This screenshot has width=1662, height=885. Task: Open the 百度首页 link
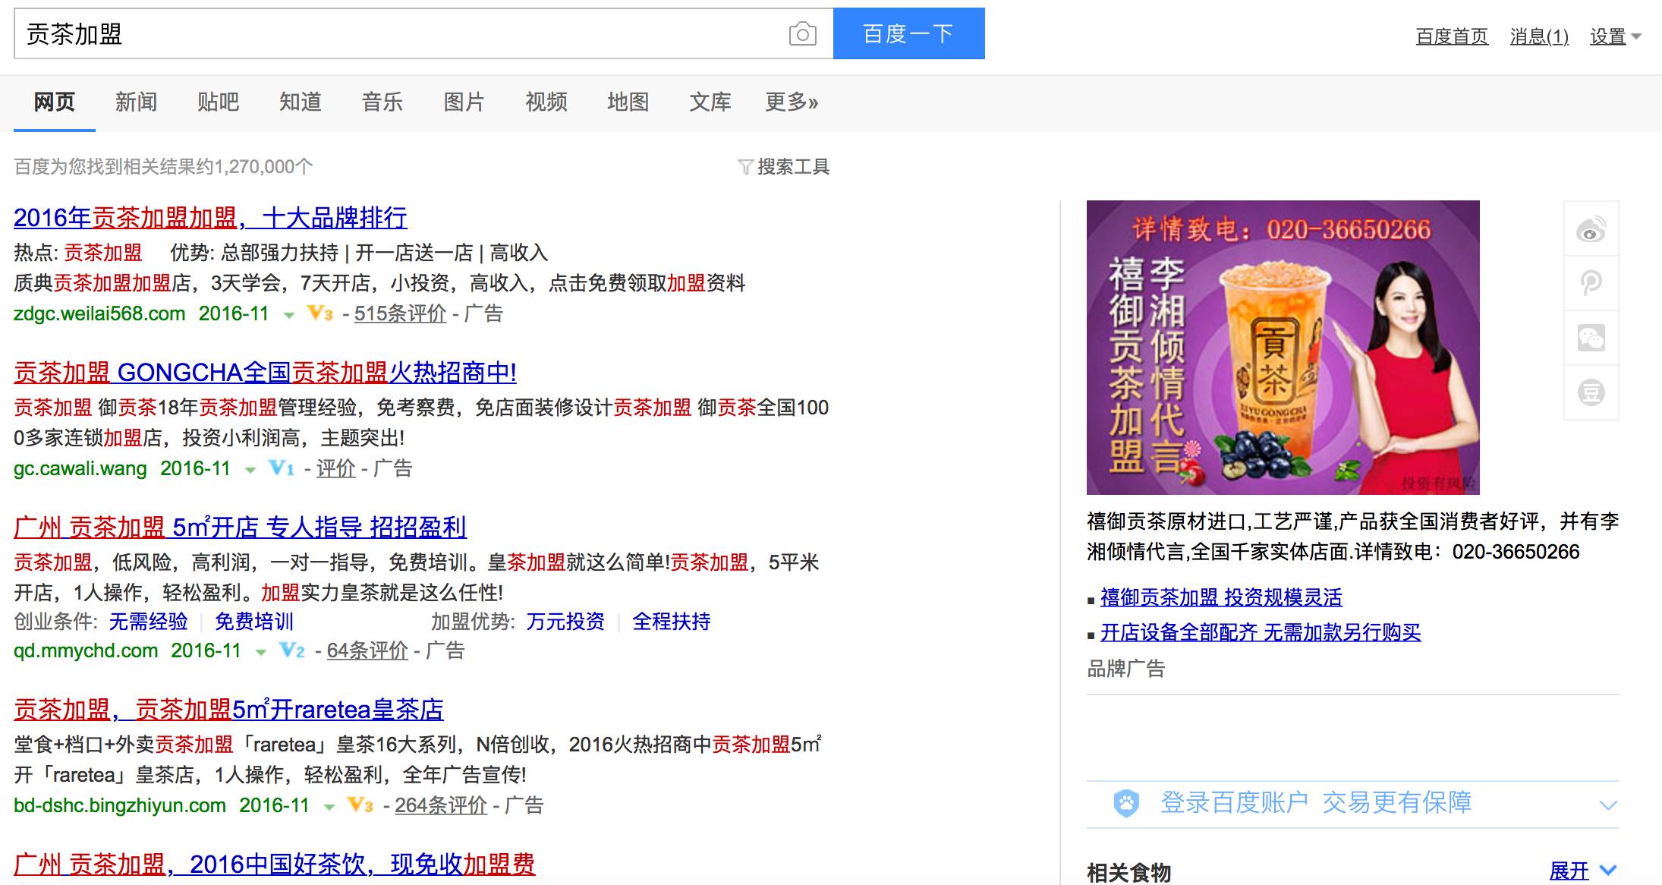click(1452, 36)
